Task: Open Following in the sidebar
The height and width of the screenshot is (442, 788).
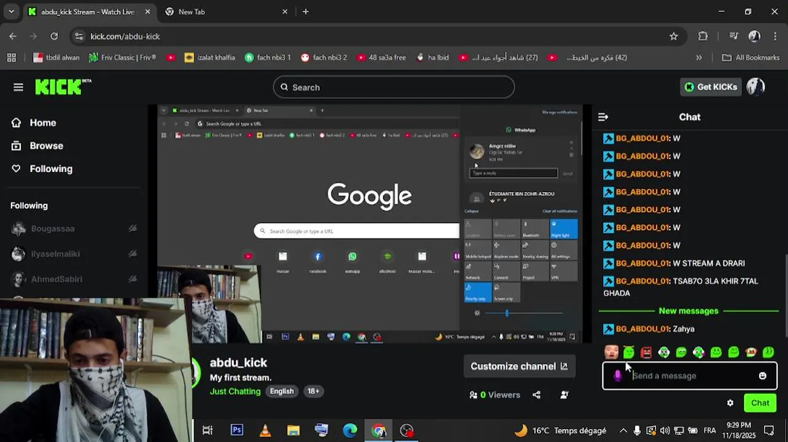Action: click(42, 169)
